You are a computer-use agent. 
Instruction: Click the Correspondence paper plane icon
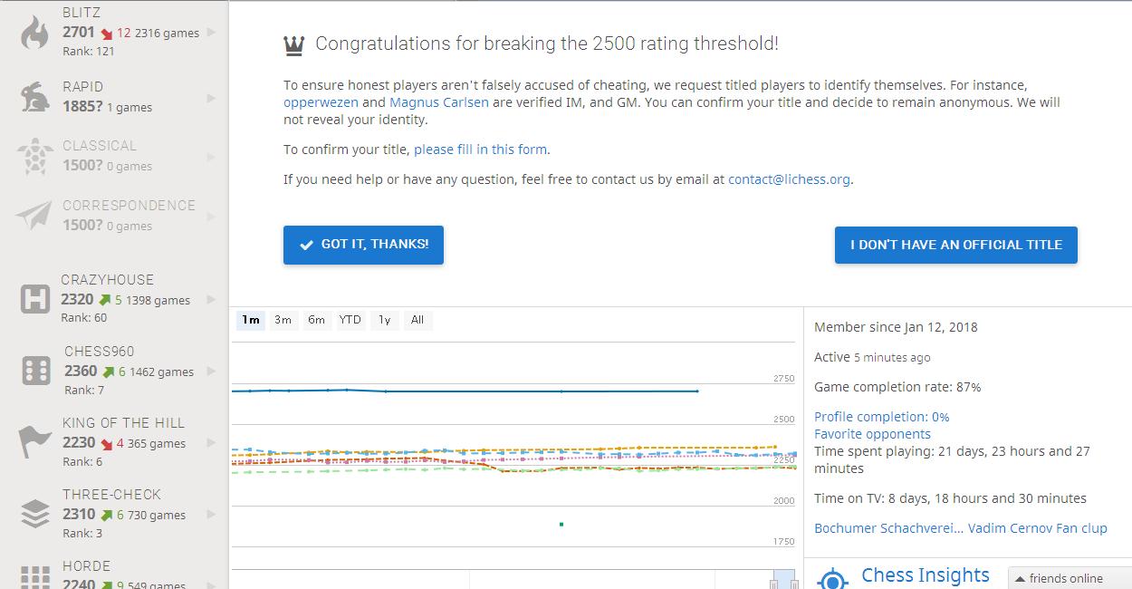coord(34,216)
